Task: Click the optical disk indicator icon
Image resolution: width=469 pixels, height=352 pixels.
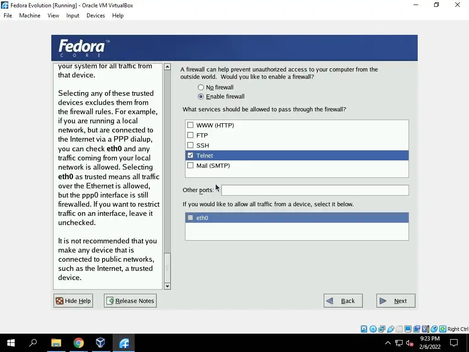Action: [x=373, y=329]
